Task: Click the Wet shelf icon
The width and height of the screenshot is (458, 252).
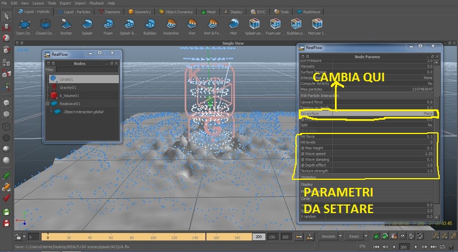Action: pos(192,24)
